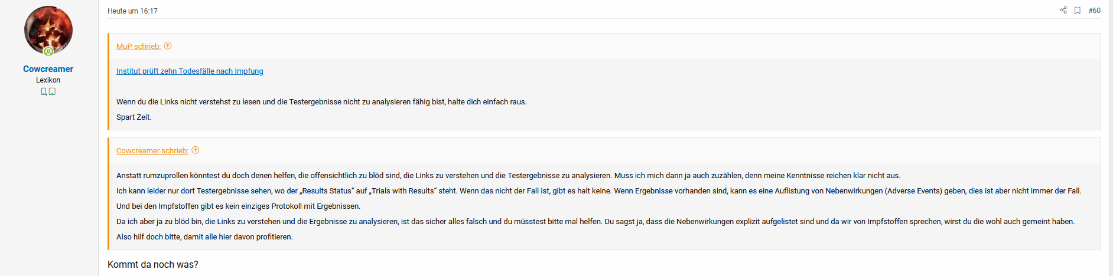The image size is (1113, 276).
Task: Click the 'Kommt da noch was?' reply text
Action: (x=153, y=265)
